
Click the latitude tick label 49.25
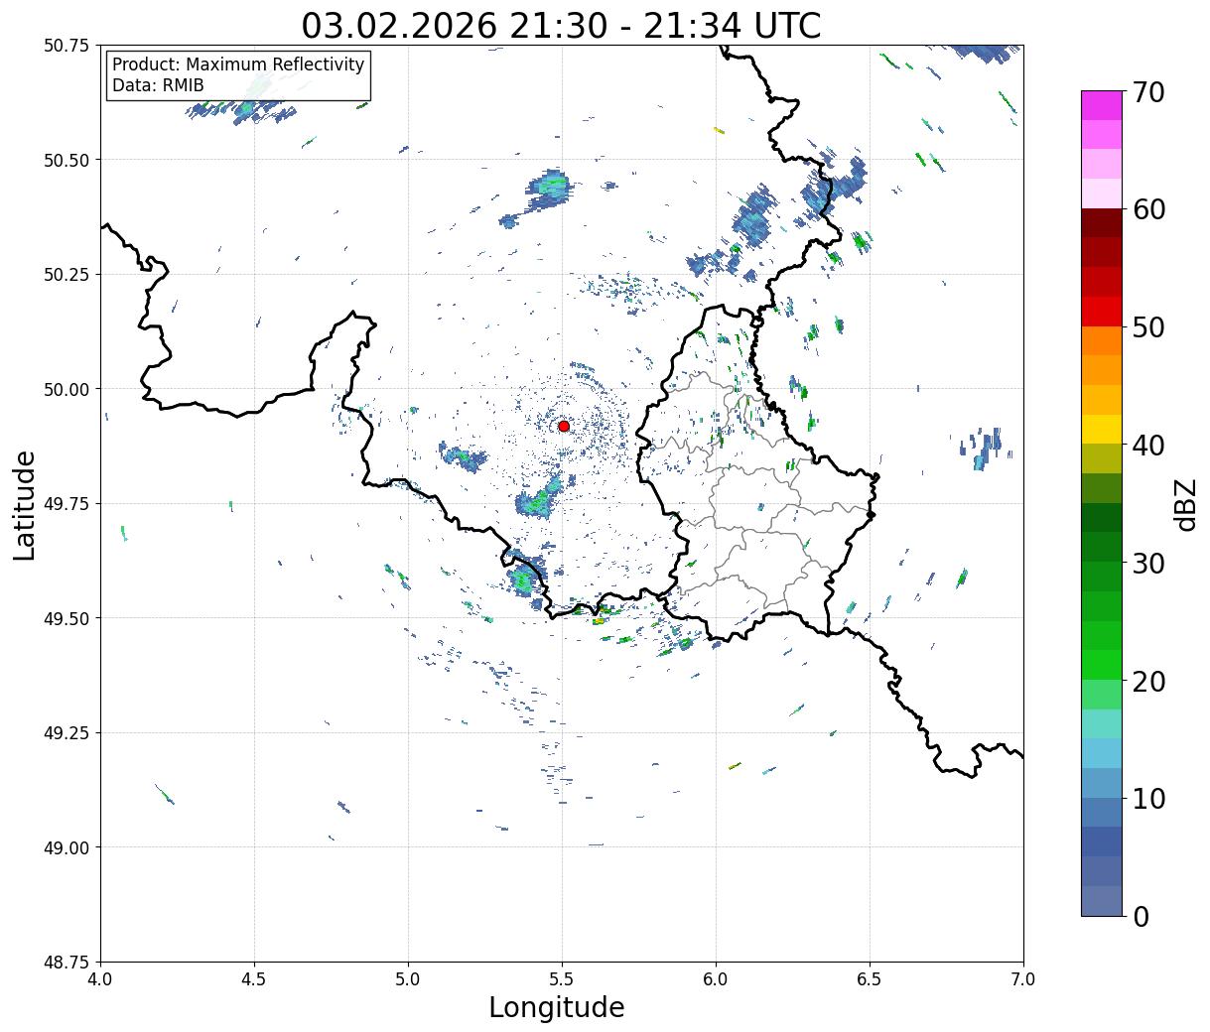coord(67,733)
